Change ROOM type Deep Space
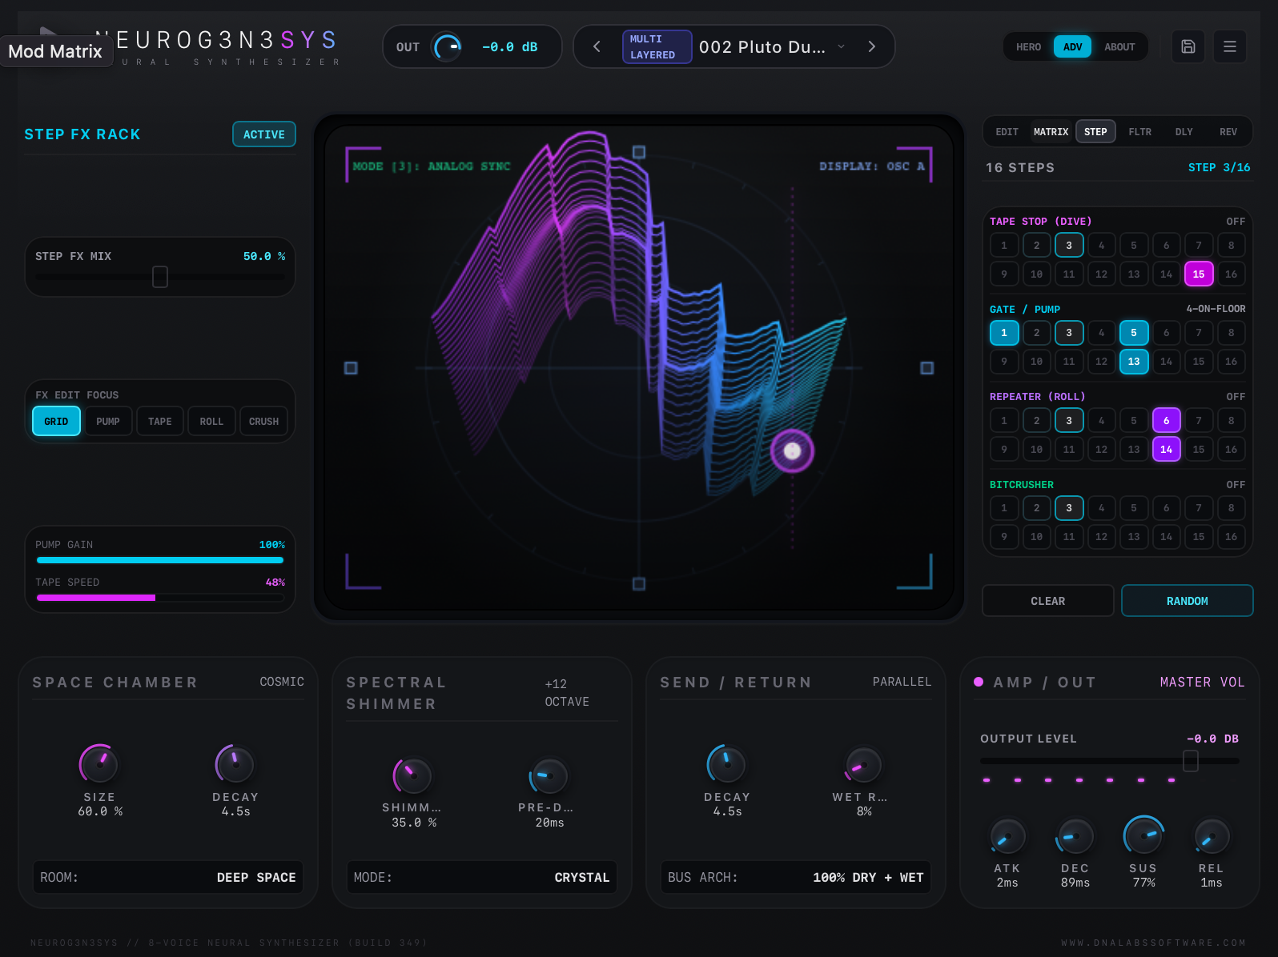Screen dimensions: 1278x957 (x=168, y=877)
